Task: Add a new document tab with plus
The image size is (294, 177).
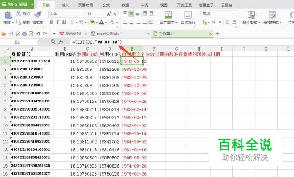Action: tap(218, 34)
